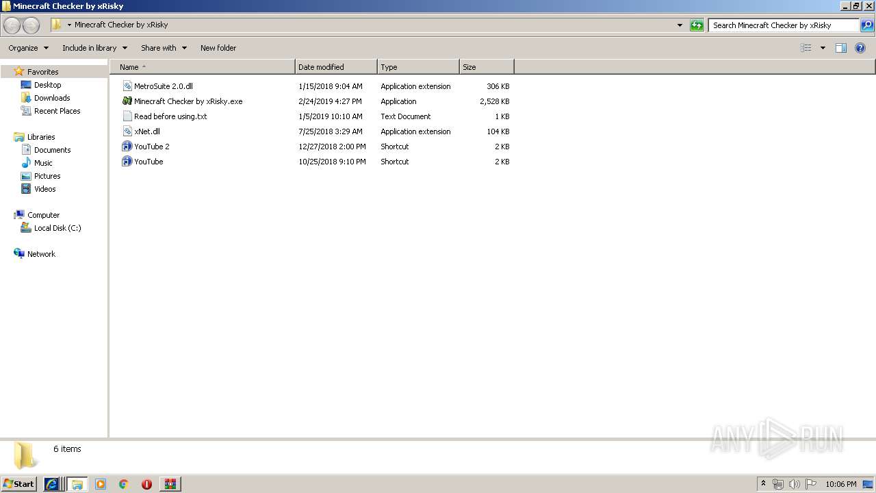Click the breadcrumb arrow before folder name

[x=69, y=25]
